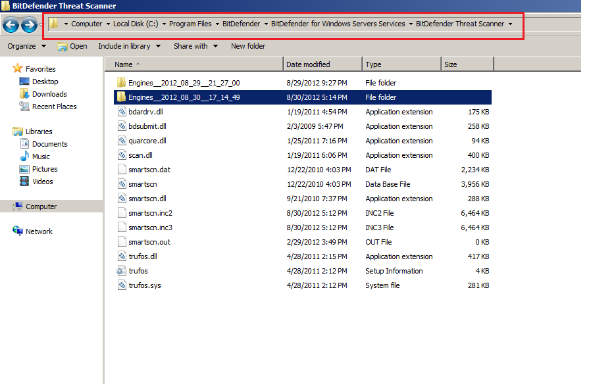Click folder icon of Engines__2012_08_30__17_14_49
Image resolution: width=616 pixels, height=384 pixels.
[121, 97]
